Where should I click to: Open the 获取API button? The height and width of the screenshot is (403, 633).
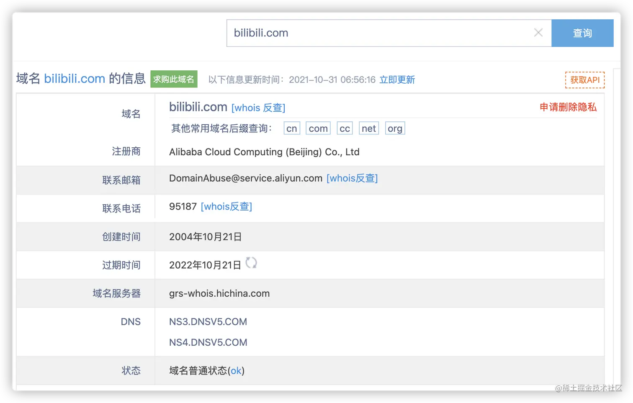pyautogui.click(x=585, y=80)
